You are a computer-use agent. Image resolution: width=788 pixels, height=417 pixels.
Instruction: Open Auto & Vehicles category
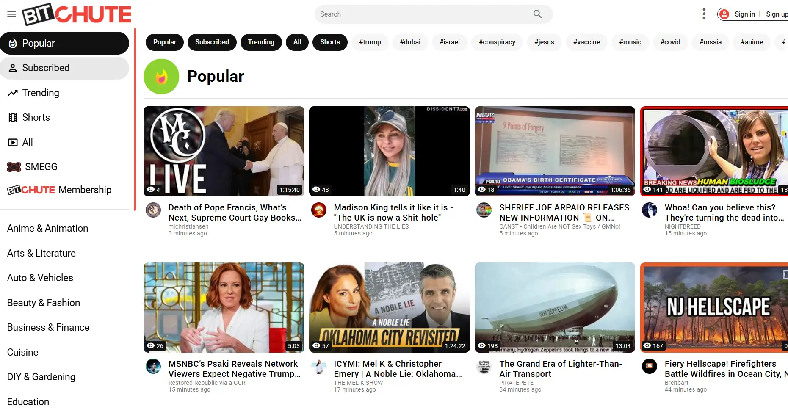40,278
